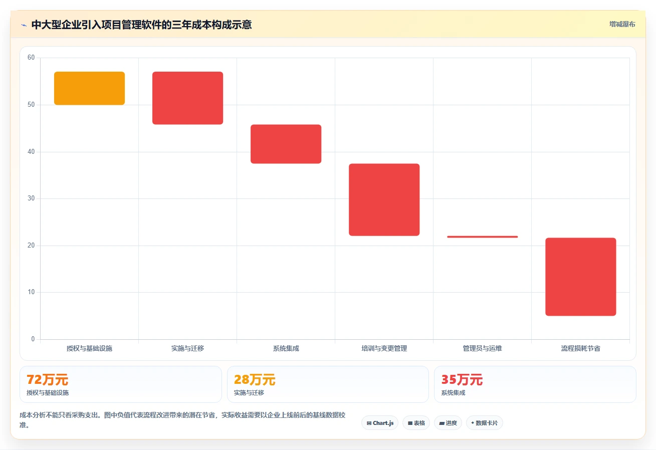Screen dimensions: 656x450
Task: Open the 28万元 data card
Action: [x=328, y=384]
